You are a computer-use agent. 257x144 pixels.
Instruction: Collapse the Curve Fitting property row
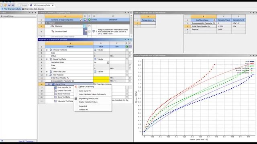pyautogui.click(x=49, y=84)
